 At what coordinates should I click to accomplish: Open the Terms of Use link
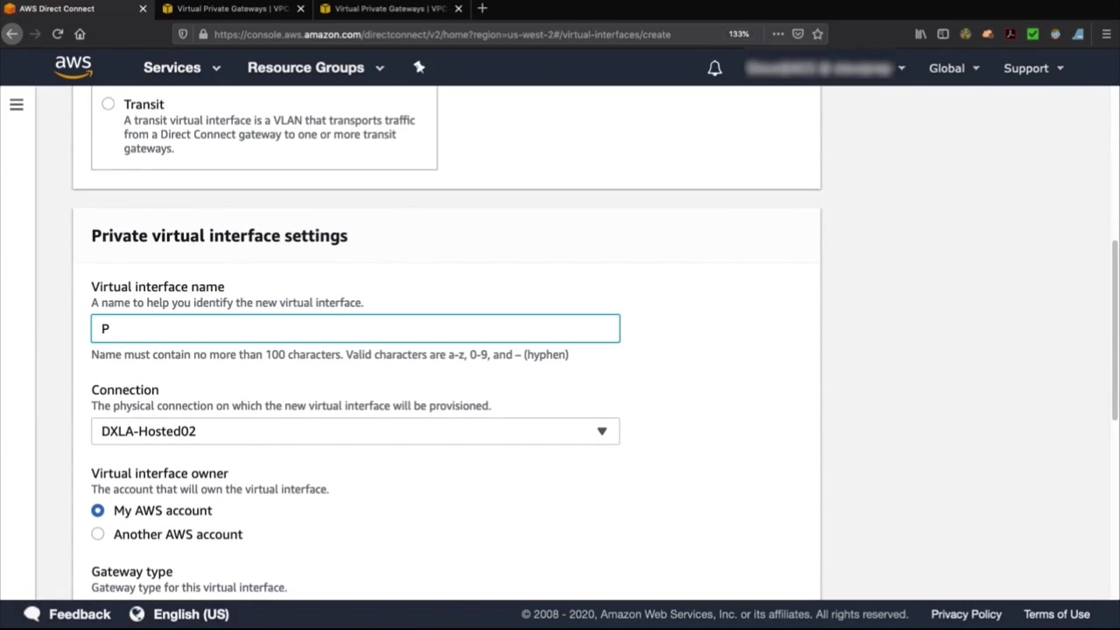coord(1057,614)
